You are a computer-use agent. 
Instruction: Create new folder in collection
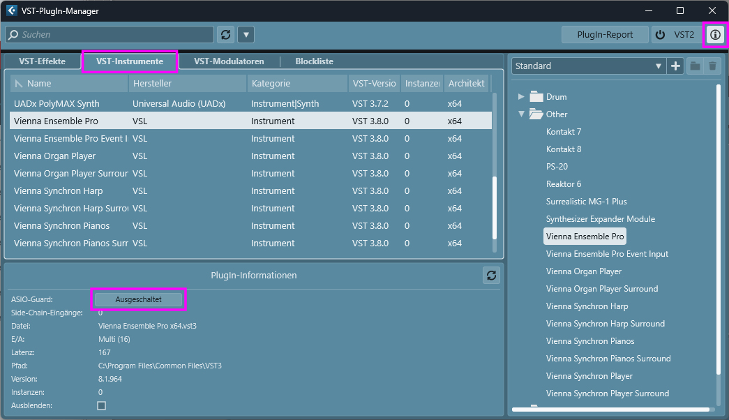tap(695, 66)
